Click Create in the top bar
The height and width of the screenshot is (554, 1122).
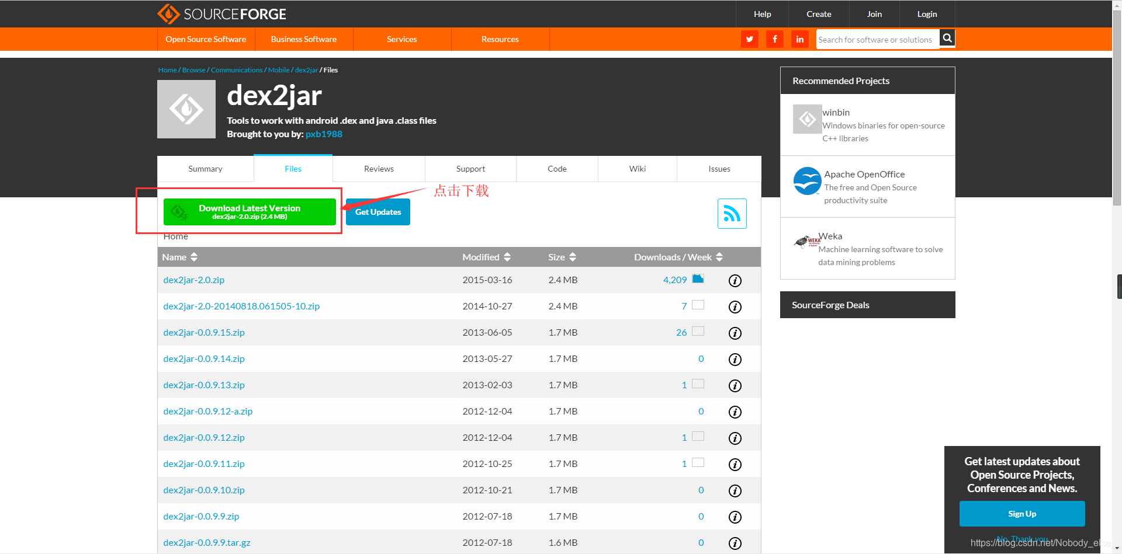pyautogui.click(x=819, y=14)
